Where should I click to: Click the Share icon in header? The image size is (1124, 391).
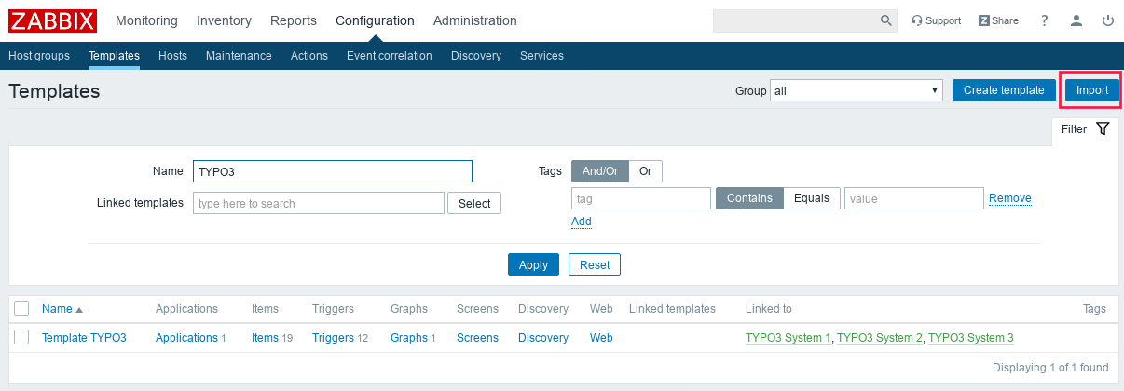(998, 20)
